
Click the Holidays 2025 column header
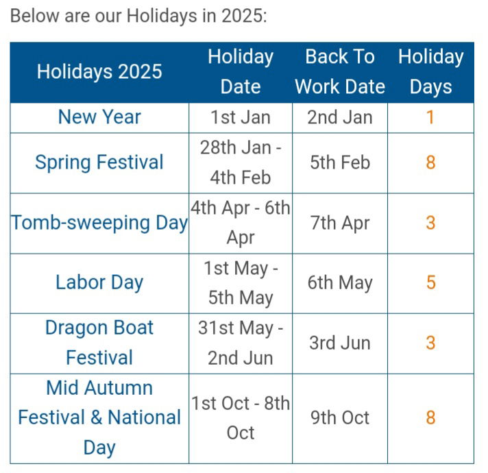point(99,71)
